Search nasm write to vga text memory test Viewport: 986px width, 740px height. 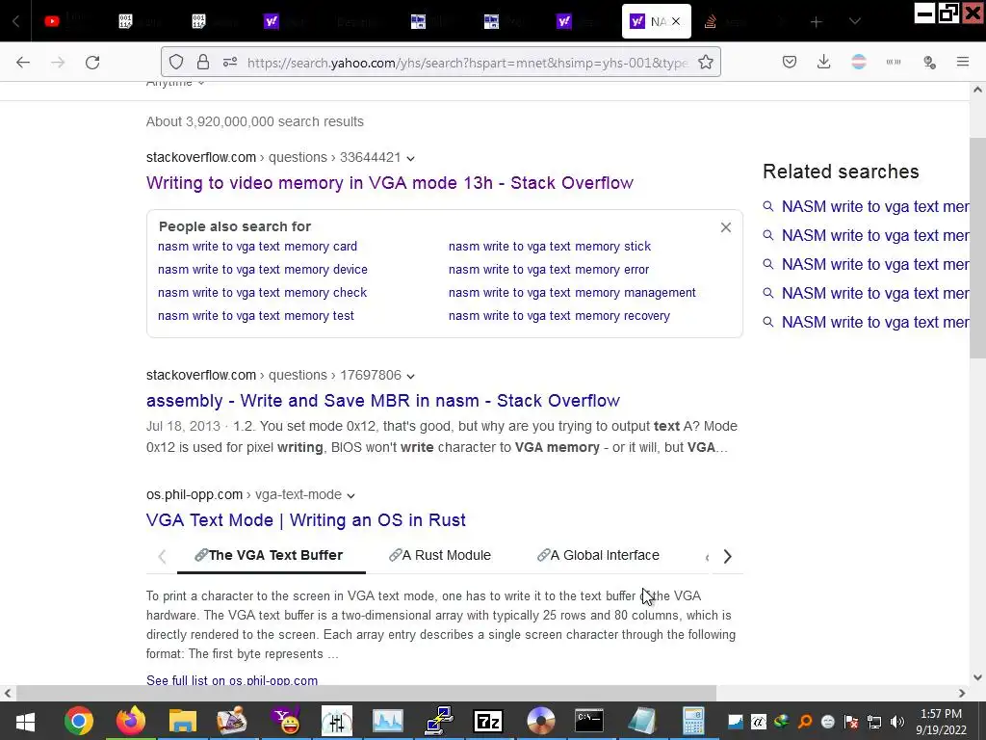click(256, 316)
